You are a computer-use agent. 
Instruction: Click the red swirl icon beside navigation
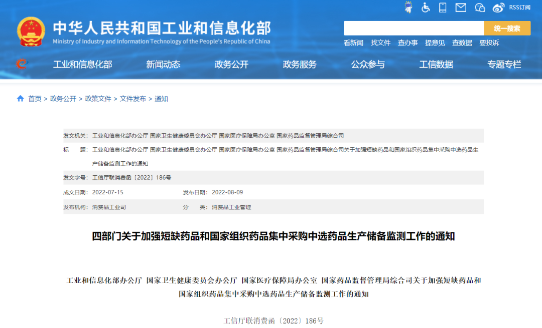pyautogui.click(x=22, y=64)
